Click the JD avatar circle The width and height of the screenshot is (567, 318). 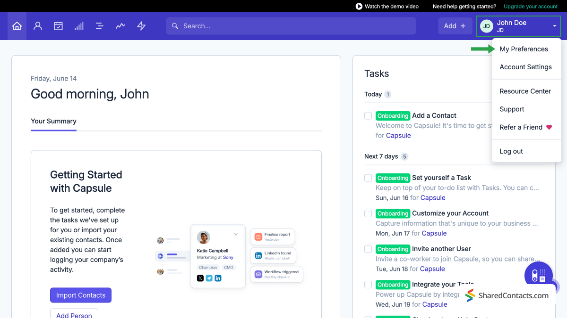coord(487,26)
